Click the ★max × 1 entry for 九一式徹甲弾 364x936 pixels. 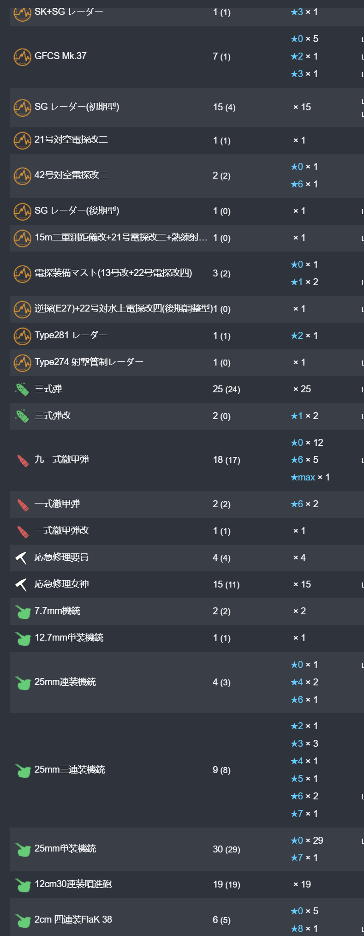(310, 477)
